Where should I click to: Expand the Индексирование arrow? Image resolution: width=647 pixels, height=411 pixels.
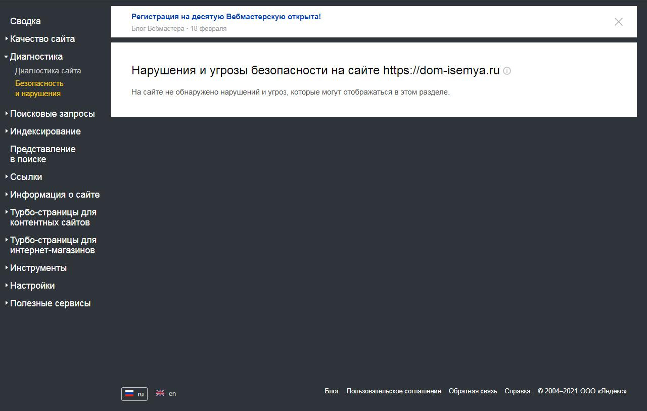7,131
